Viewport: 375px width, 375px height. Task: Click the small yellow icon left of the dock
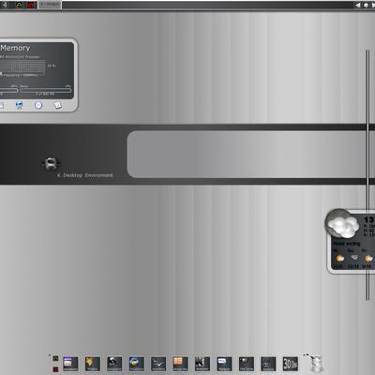(55, 358)
